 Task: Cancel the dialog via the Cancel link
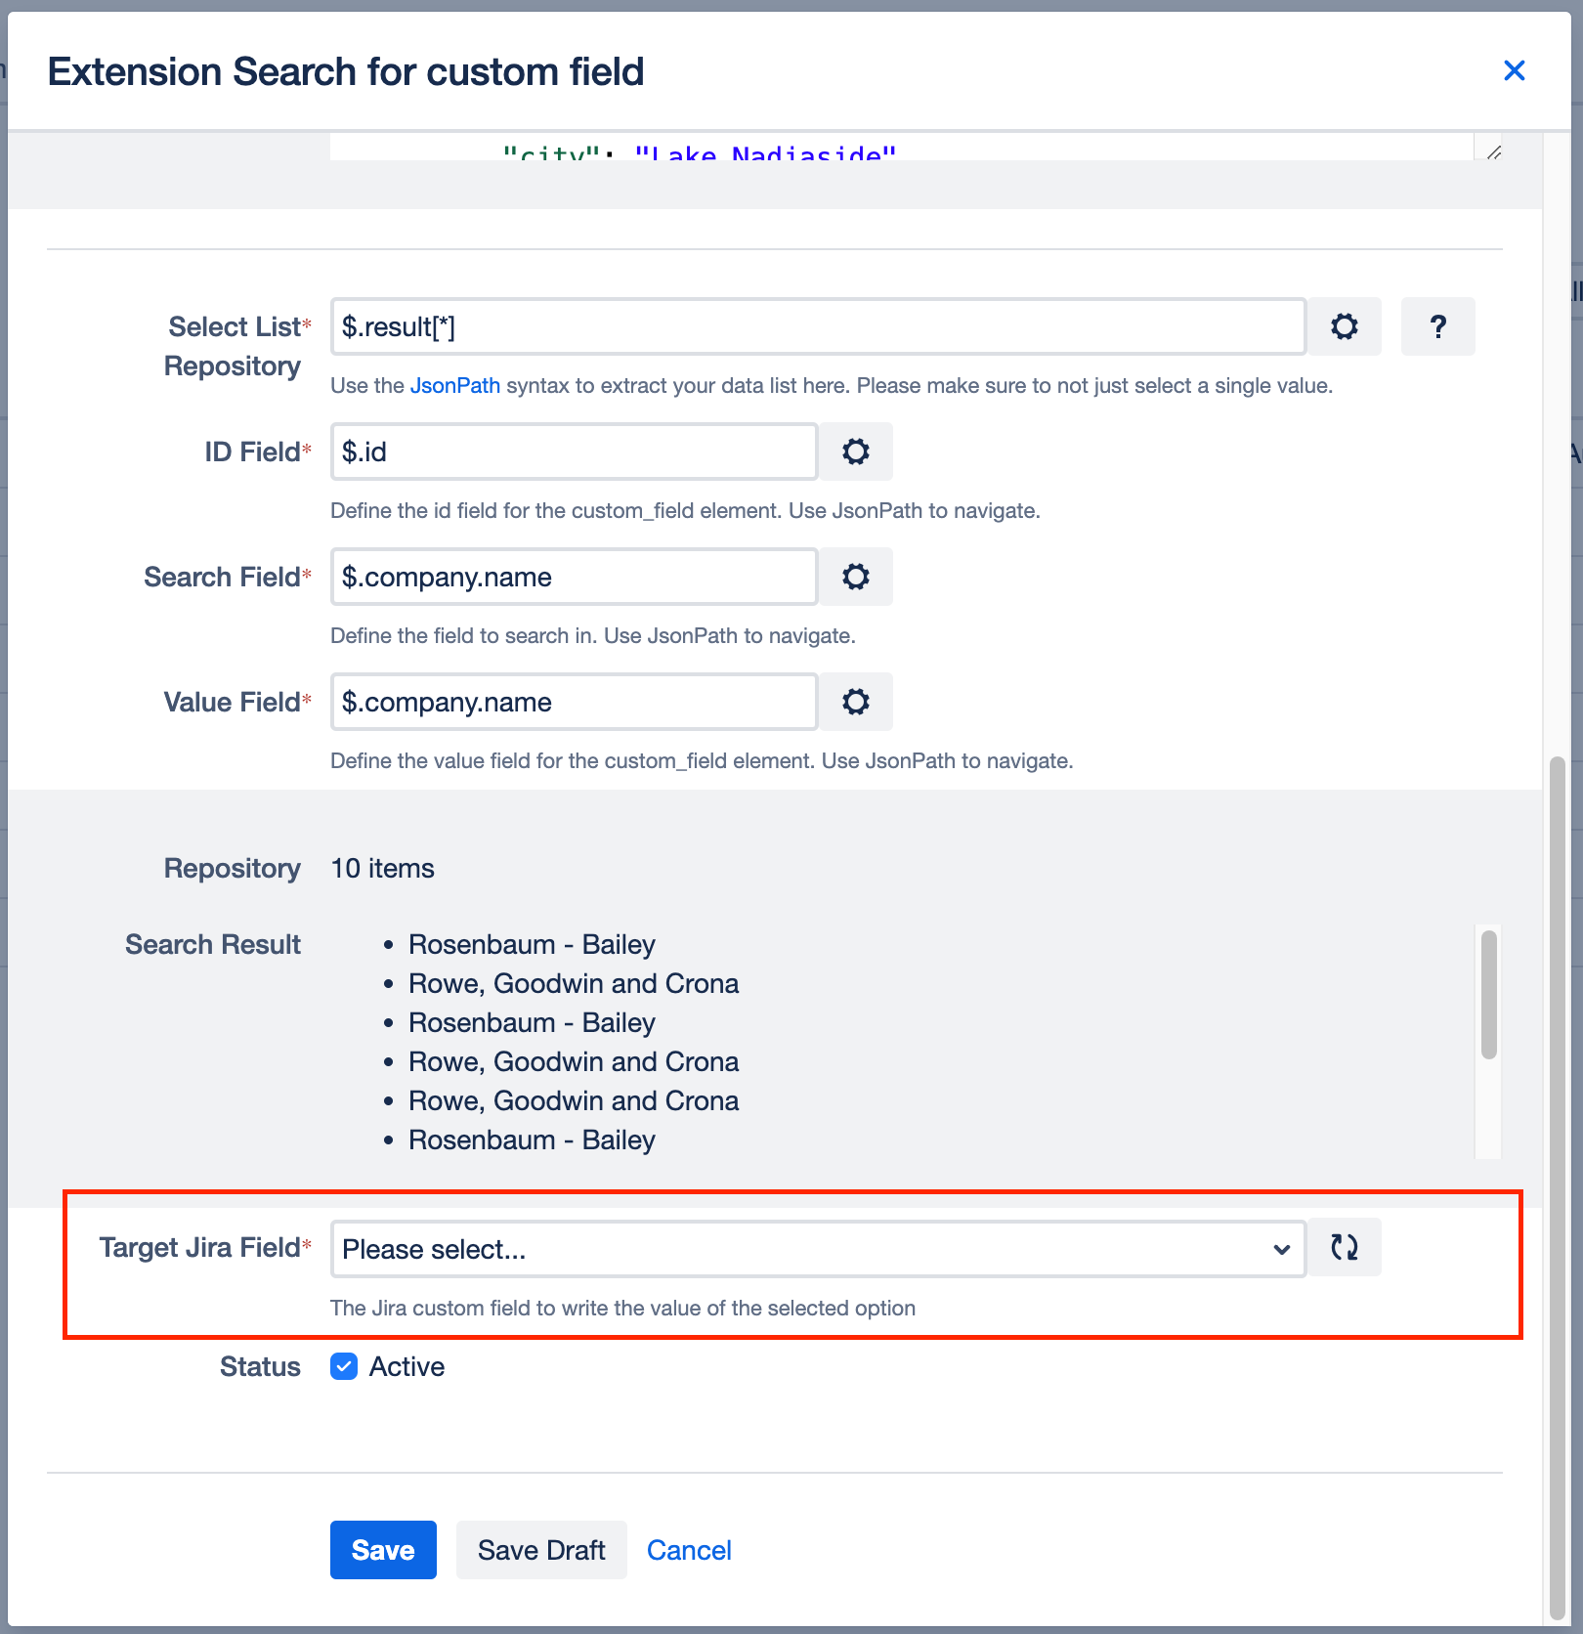coord(689,1550)
